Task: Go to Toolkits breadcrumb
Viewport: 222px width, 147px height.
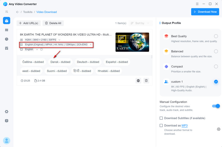Action: (28, 12)
